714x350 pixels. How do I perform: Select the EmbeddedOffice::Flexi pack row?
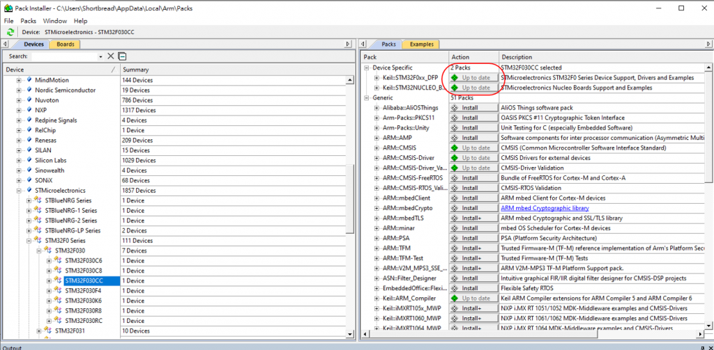click(x=415, y=288)
